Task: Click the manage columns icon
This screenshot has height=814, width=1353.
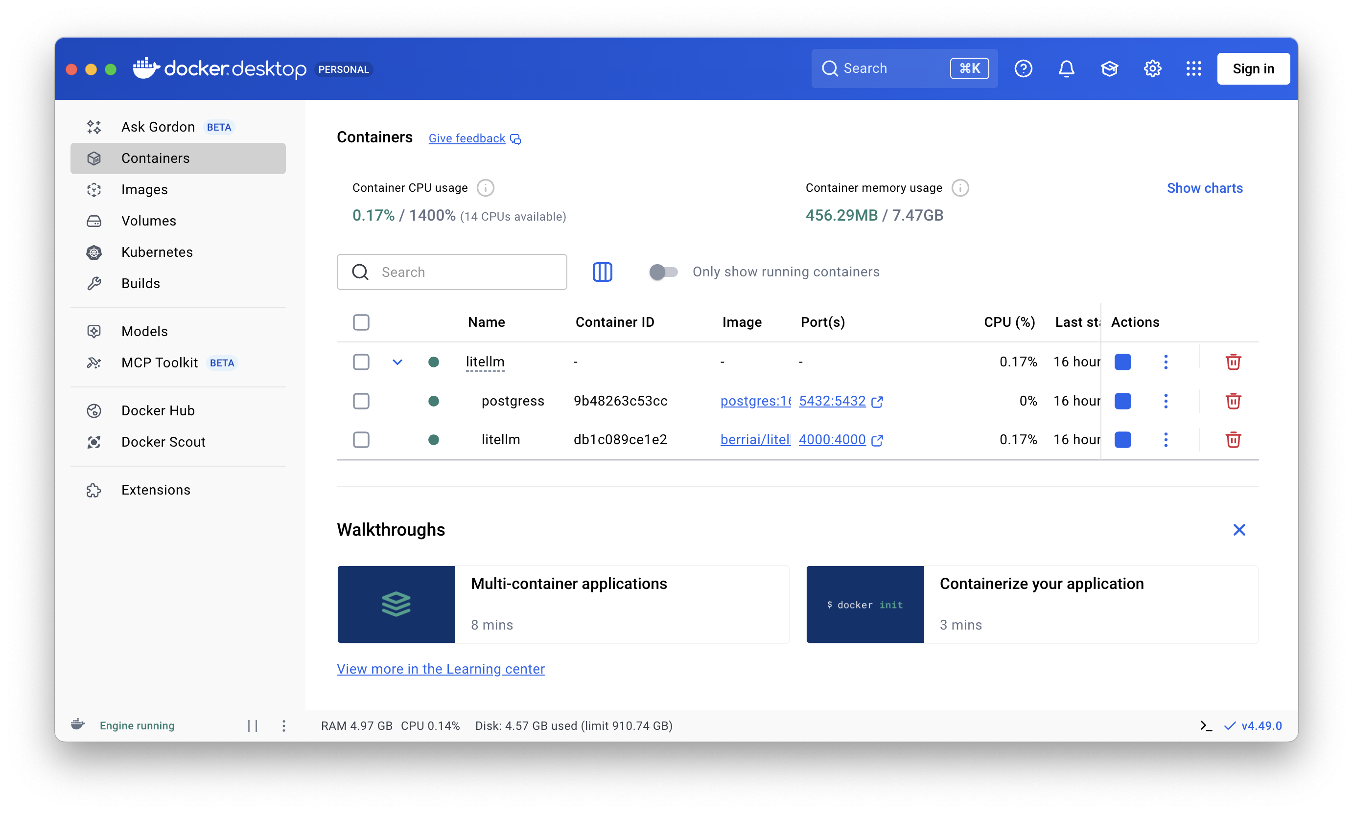Action: tap(602, 272)
